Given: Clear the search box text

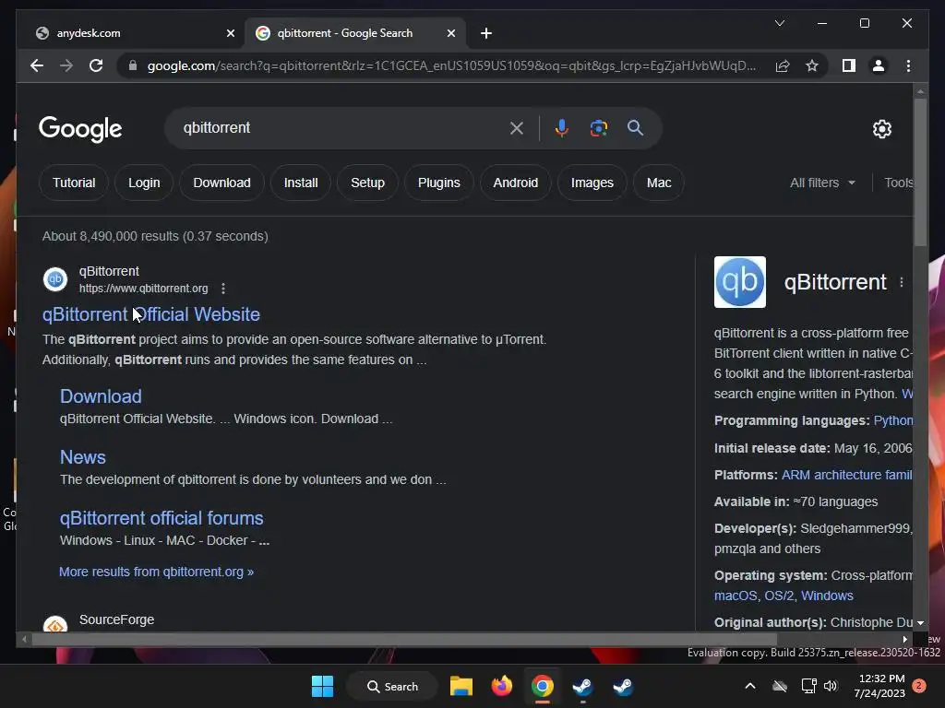Looking at the screenshot, I should point(517,127).
